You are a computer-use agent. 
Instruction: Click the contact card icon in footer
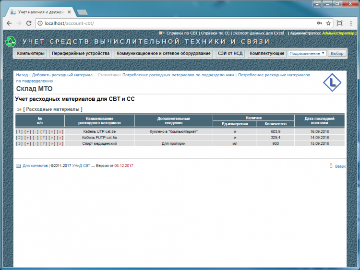(x=19, y=166)
